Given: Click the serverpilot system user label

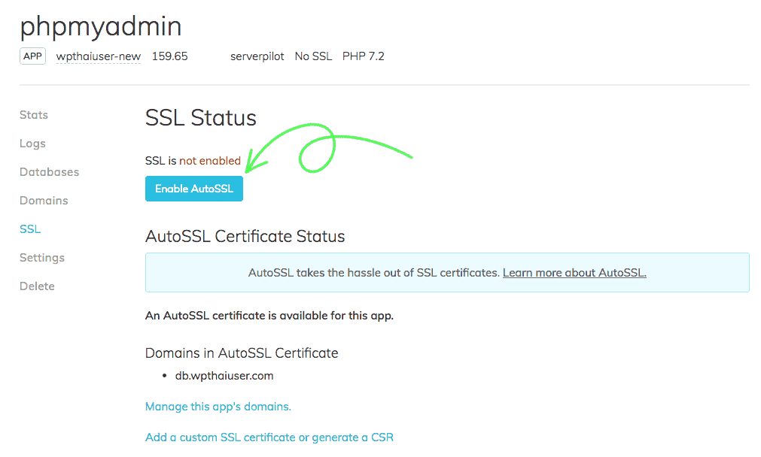Looking at the screenshot, I should (257, 56).
